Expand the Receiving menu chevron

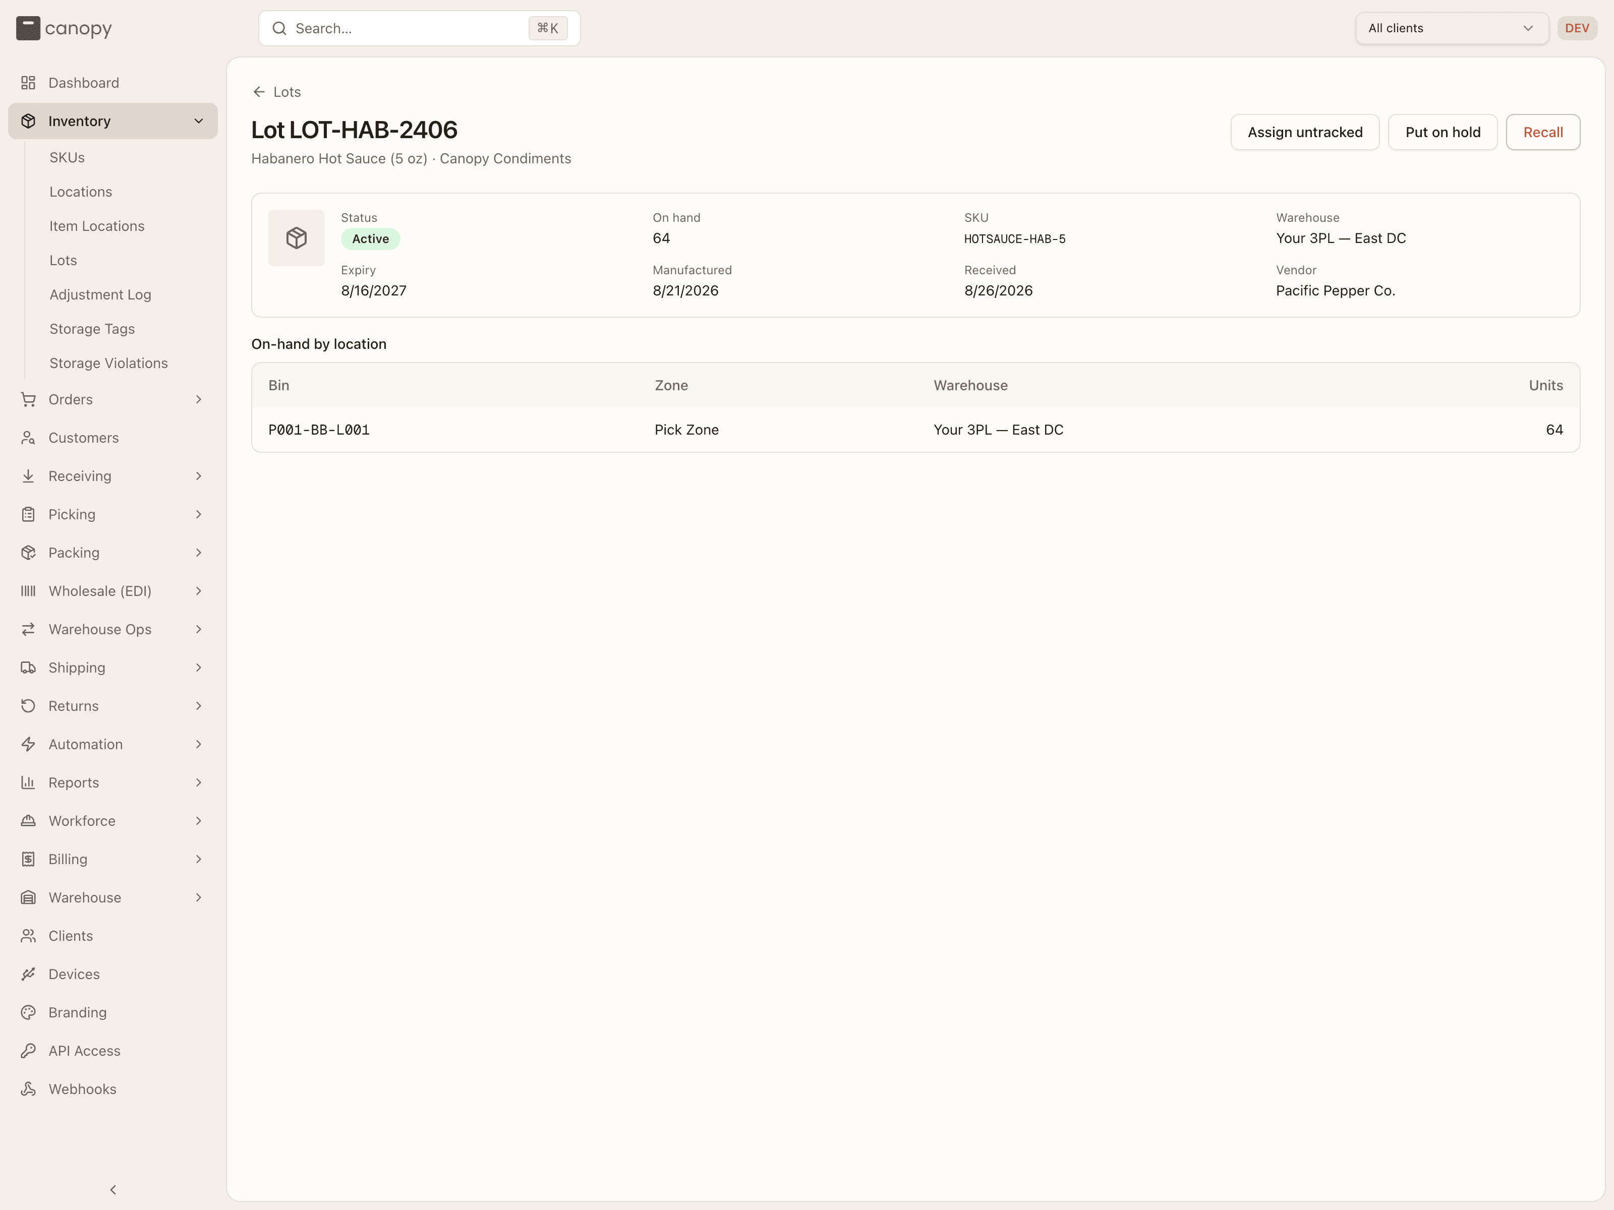point(198,476)
